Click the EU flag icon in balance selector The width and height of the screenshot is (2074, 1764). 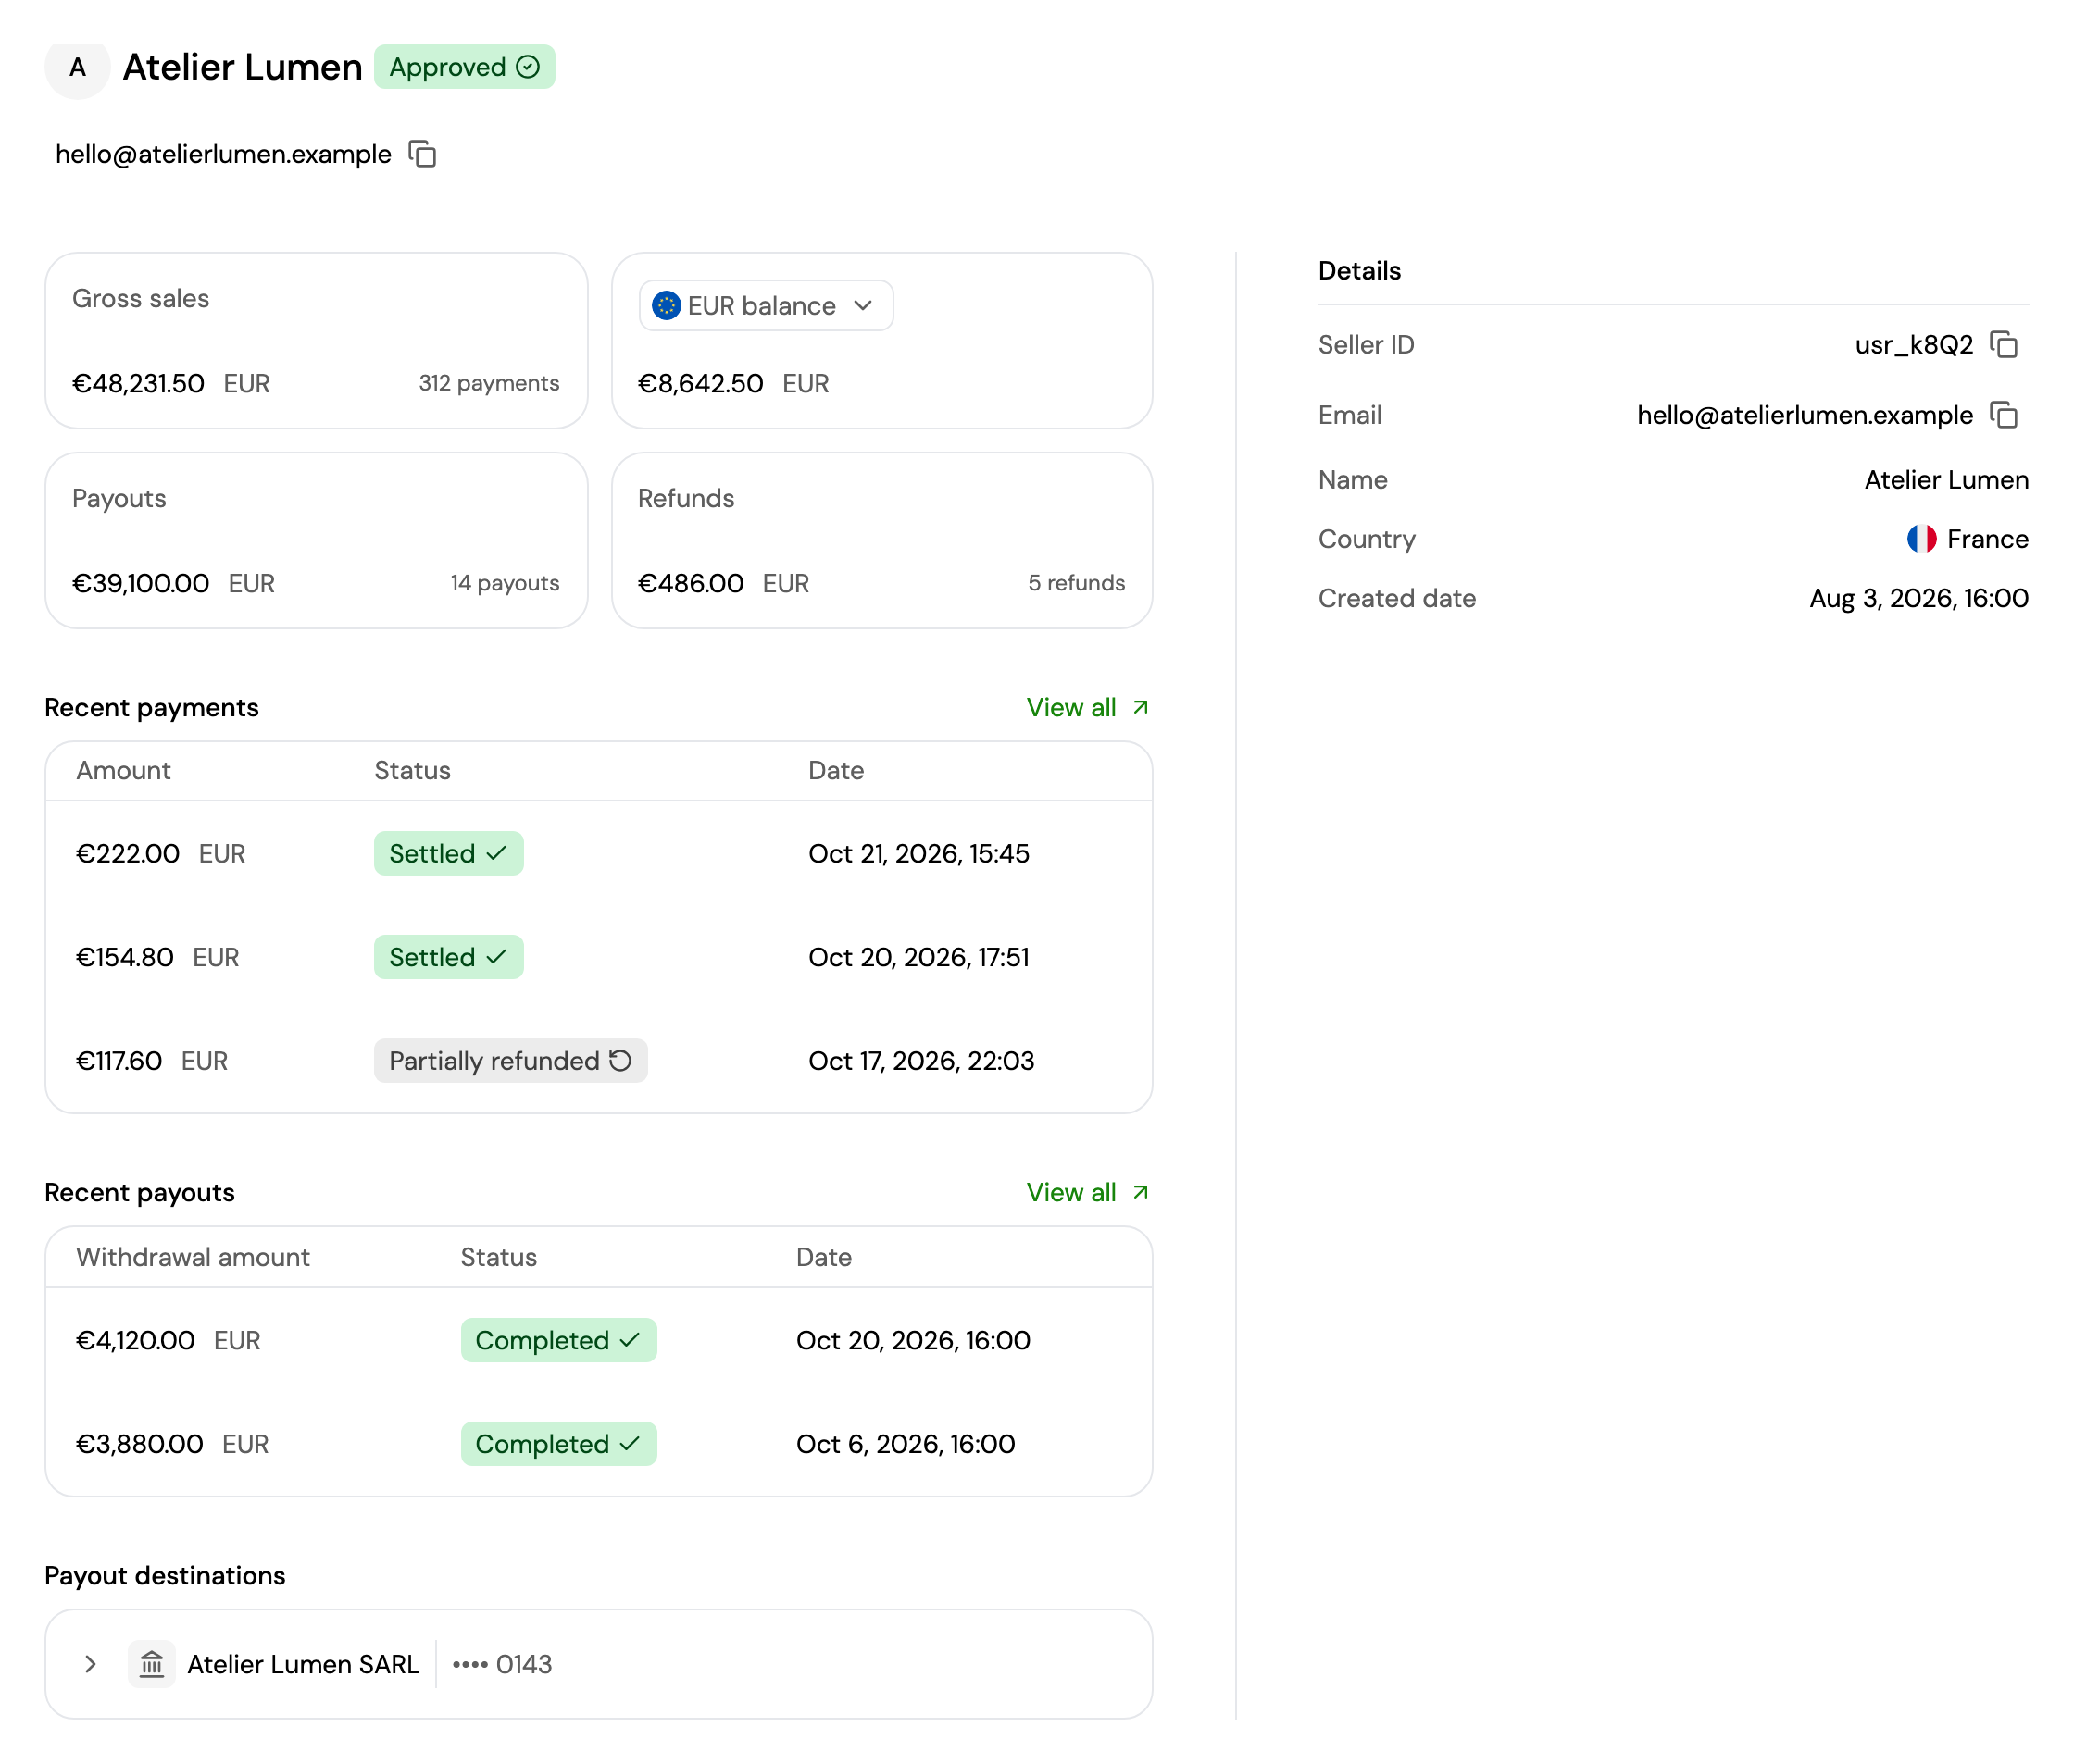pos(667,305)
